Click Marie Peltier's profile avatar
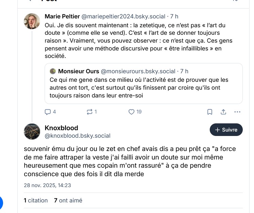The width and height of the screenshot is (254, 213). (32, 21)
